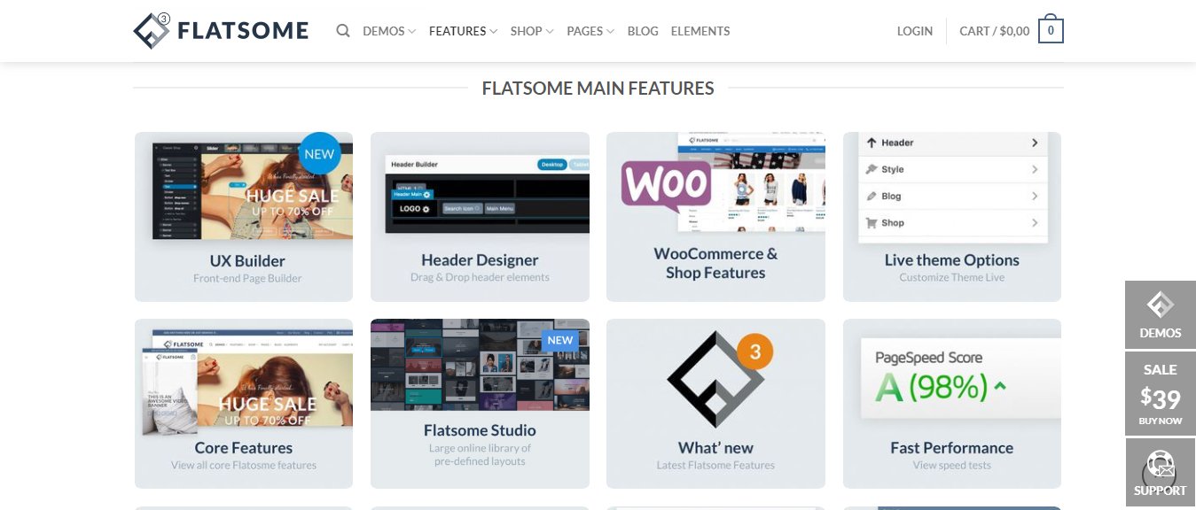The width and height of the screenshot is (1196, 510).
Task: Go to the Blog menu item
Action: pos(643,31)
